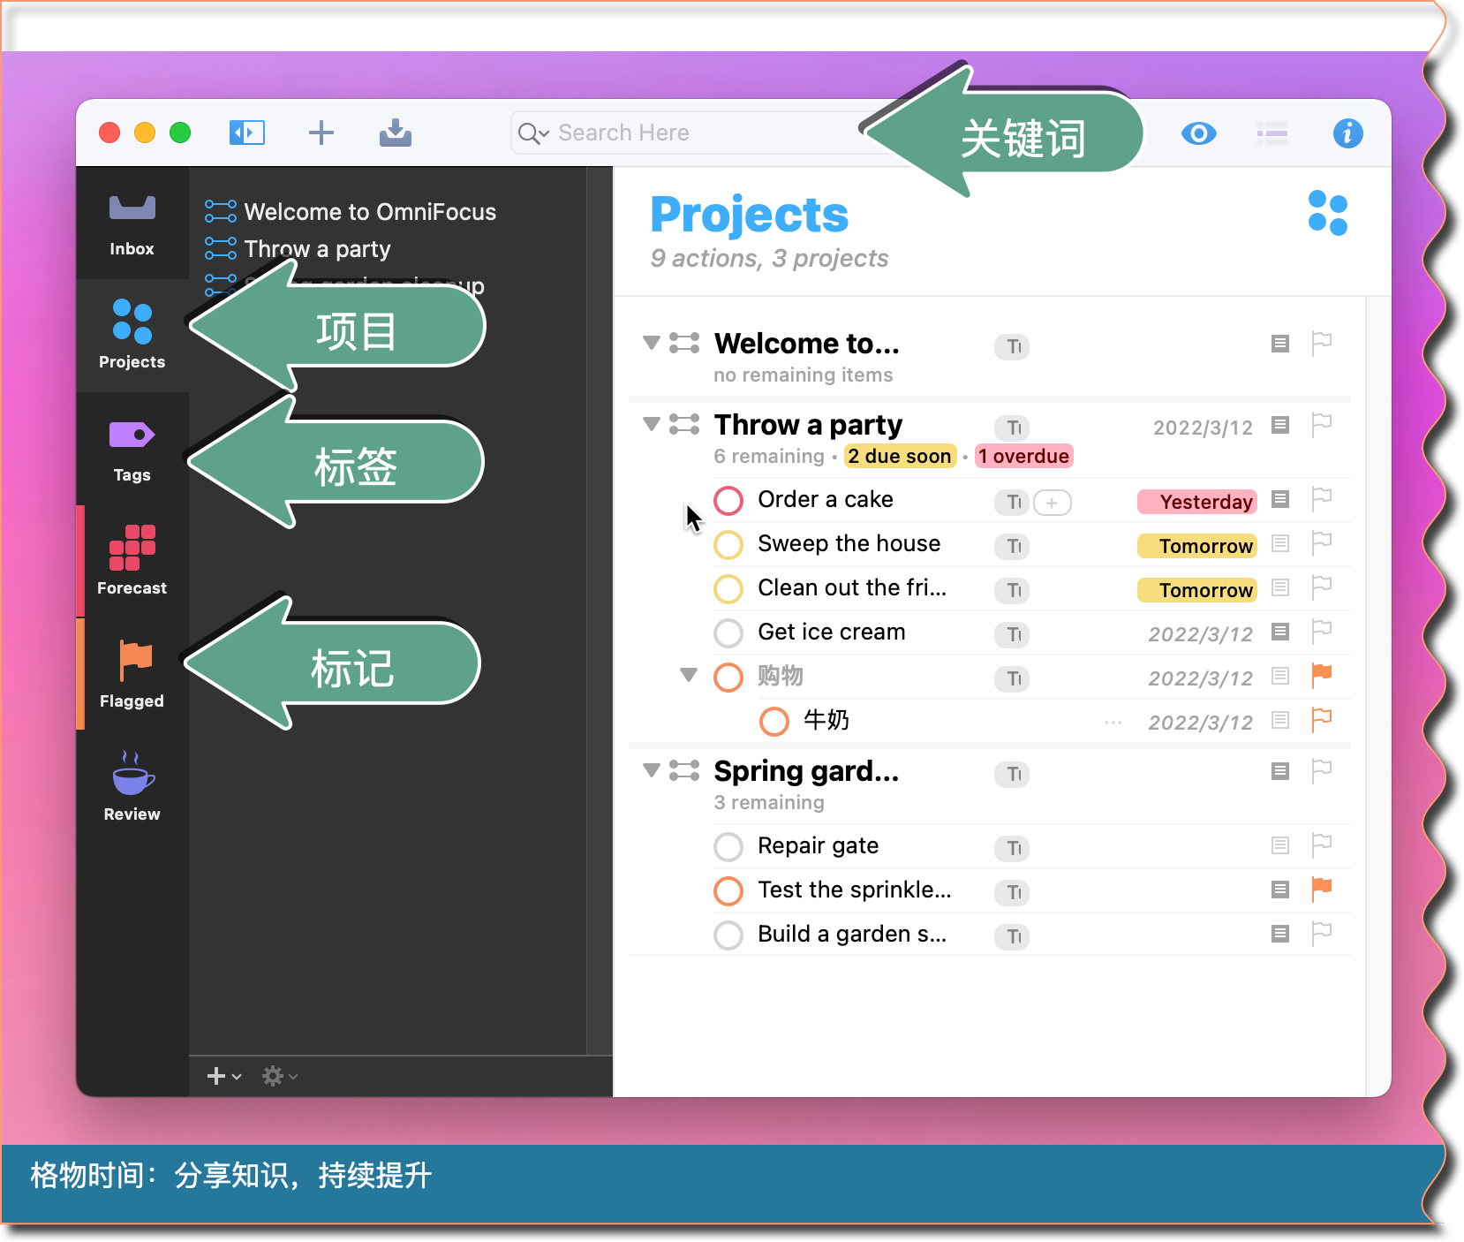Collapse the Spring gard... project

pos(652,770)
